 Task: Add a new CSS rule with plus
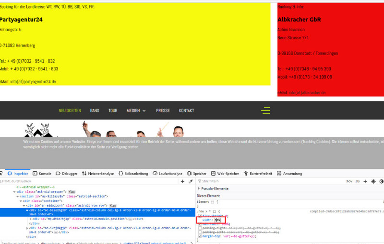coord(365,181)
